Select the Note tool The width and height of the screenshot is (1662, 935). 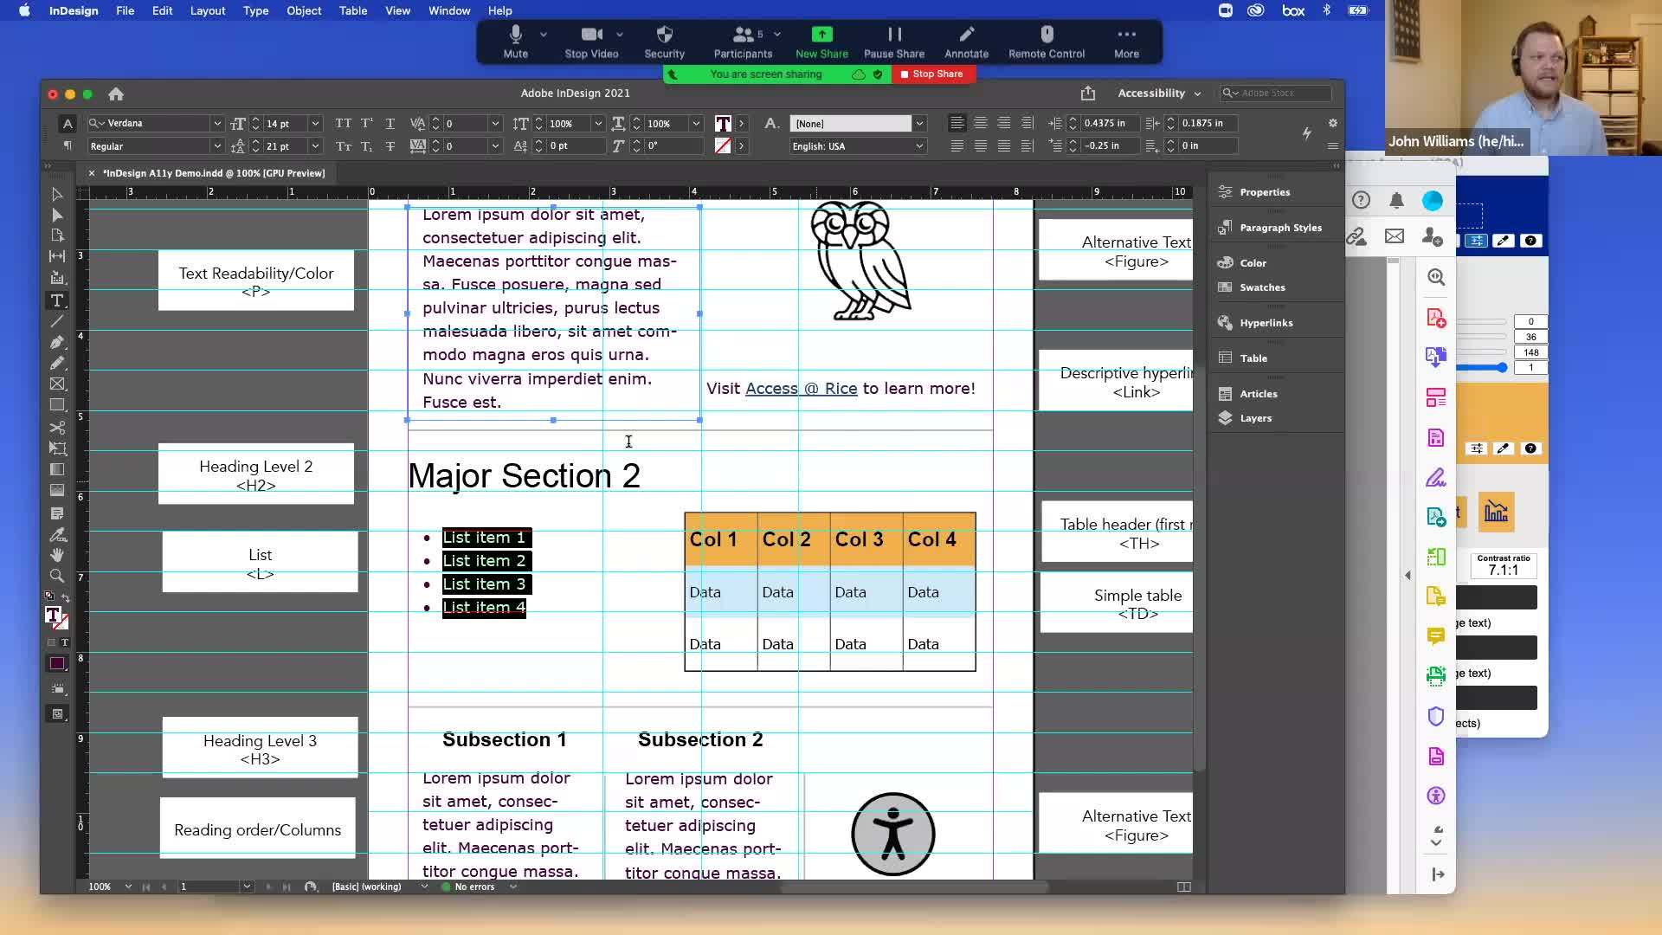[57, 513]
